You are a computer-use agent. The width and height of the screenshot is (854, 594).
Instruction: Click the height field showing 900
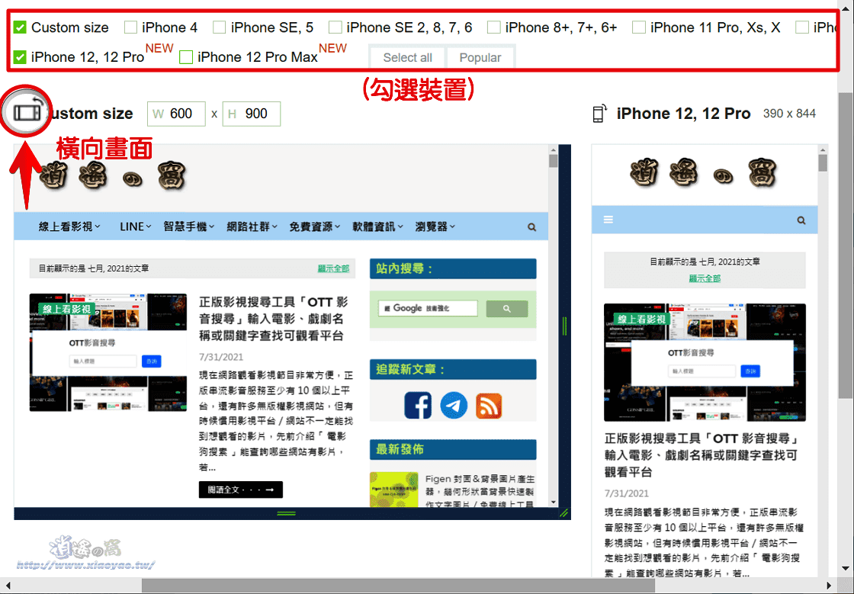[x=252, y=114]
